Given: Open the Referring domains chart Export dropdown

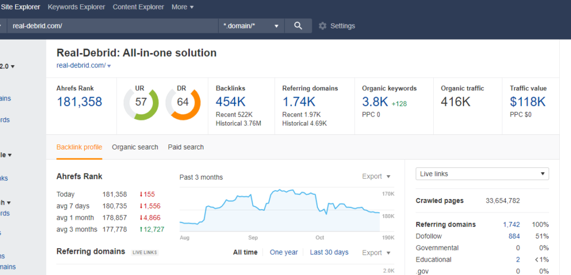Looking at the screenshot, I should (376, 253).
